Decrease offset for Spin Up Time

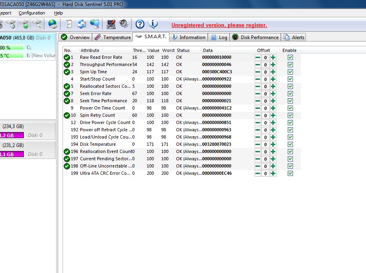[258, 72]
